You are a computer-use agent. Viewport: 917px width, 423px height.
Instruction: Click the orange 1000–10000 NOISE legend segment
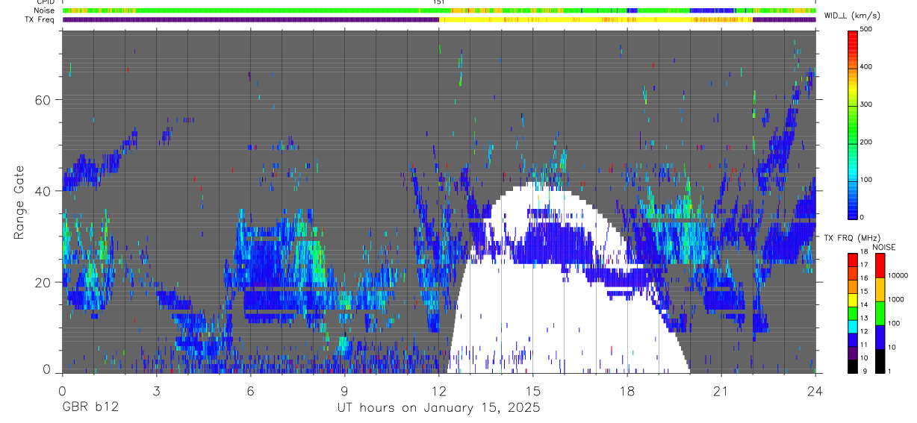pos(880,289)
